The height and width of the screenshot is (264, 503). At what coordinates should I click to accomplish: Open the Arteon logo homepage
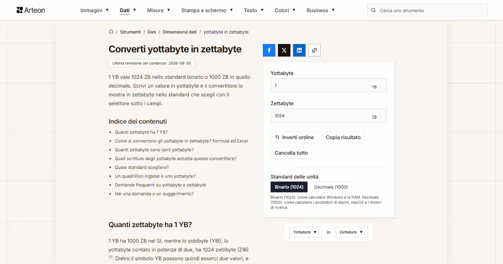(x=31, y=10)
